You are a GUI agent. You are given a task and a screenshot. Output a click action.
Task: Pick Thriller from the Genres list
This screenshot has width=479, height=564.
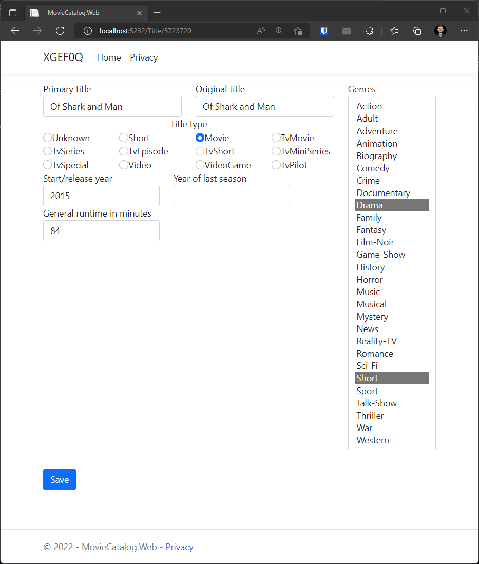[x=370, y=416]
